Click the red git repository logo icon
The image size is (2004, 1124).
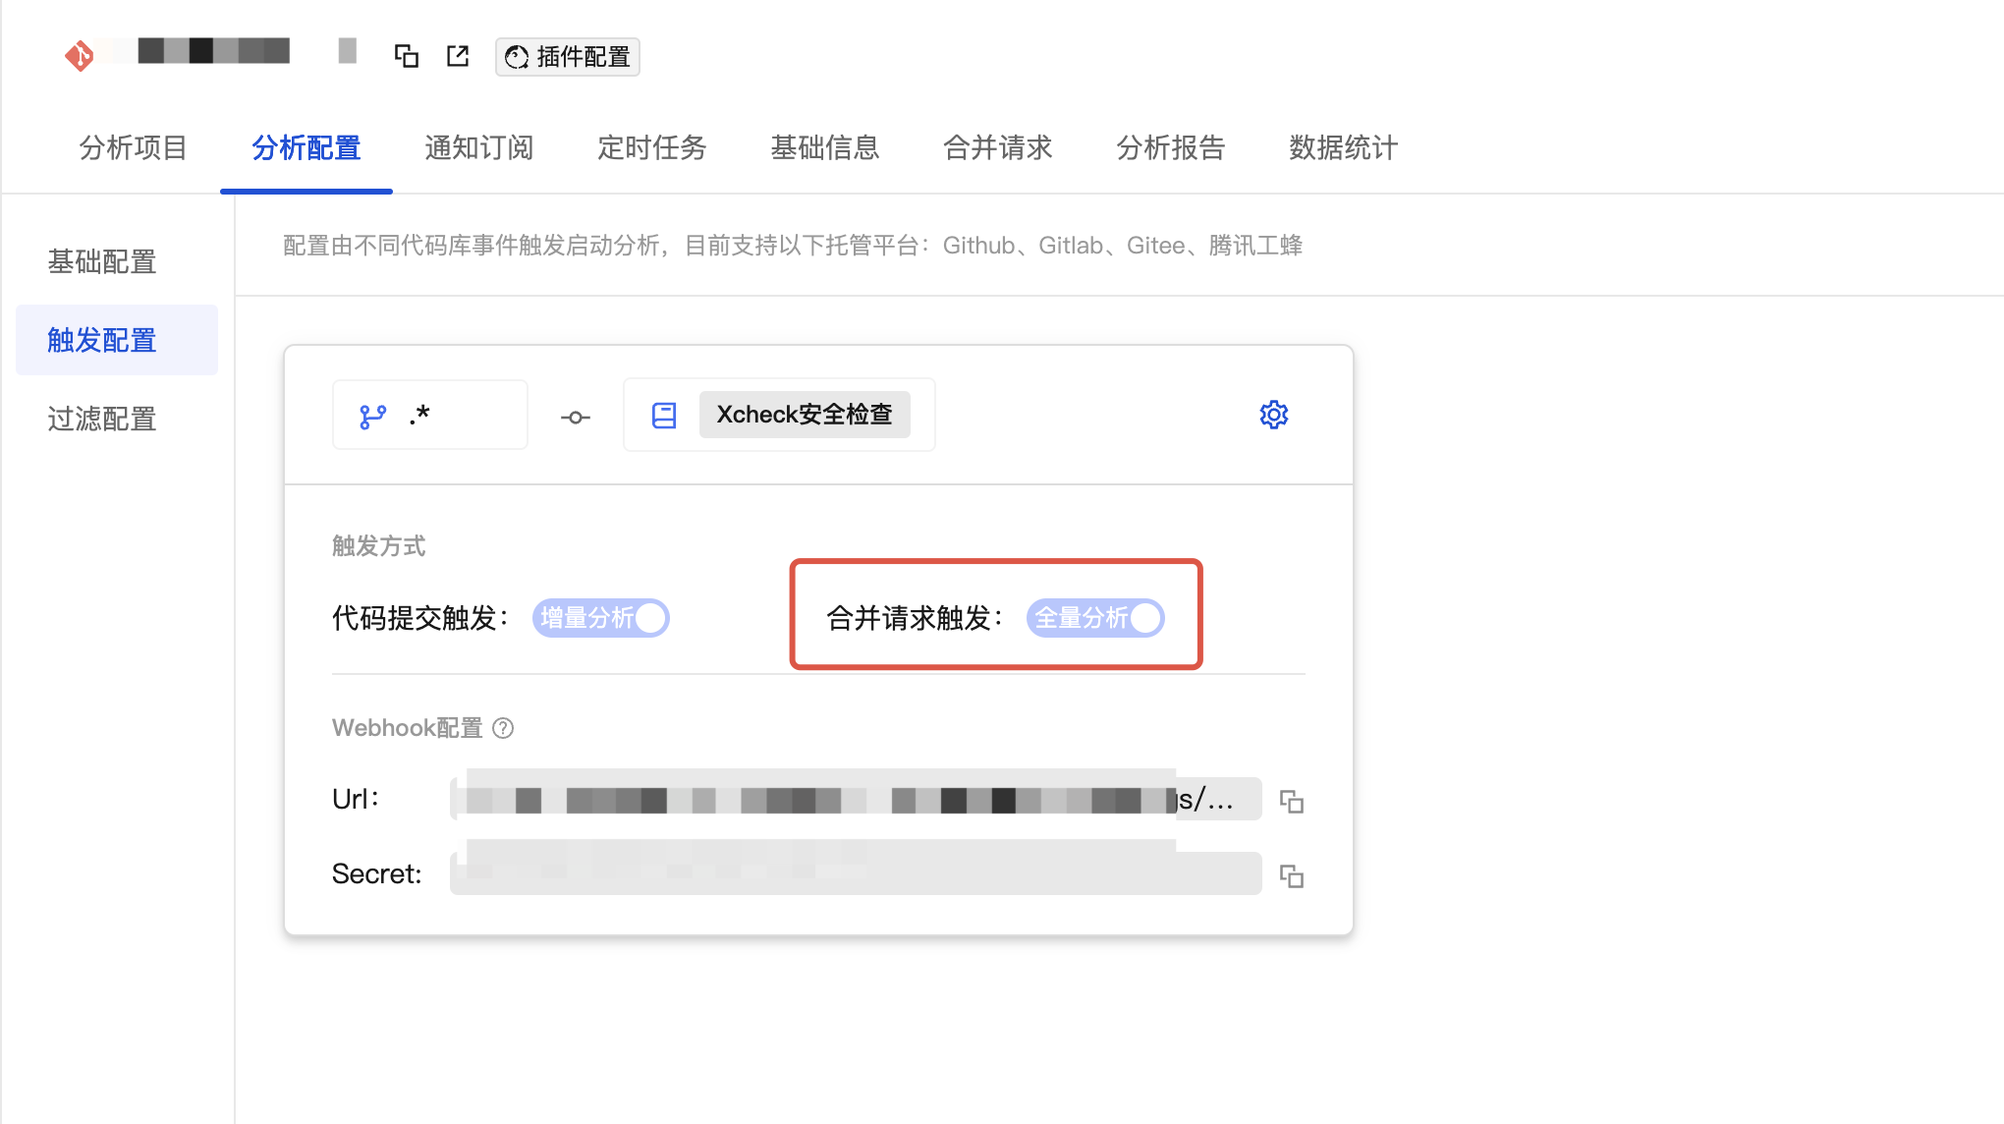79,56
